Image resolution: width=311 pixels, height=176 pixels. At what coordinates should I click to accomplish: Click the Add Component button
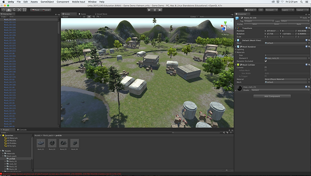click(x=272, y=96)
